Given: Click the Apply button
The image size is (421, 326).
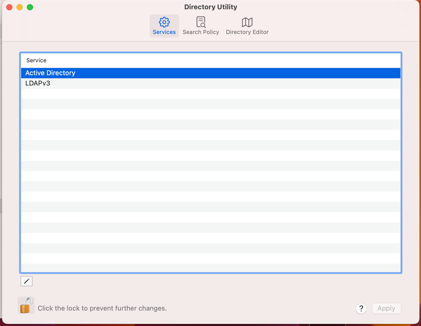Looking at the screenshot, I should coord(386,308).
